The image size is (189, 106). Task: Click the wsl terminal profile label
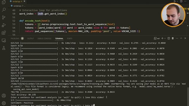[157, 39]
